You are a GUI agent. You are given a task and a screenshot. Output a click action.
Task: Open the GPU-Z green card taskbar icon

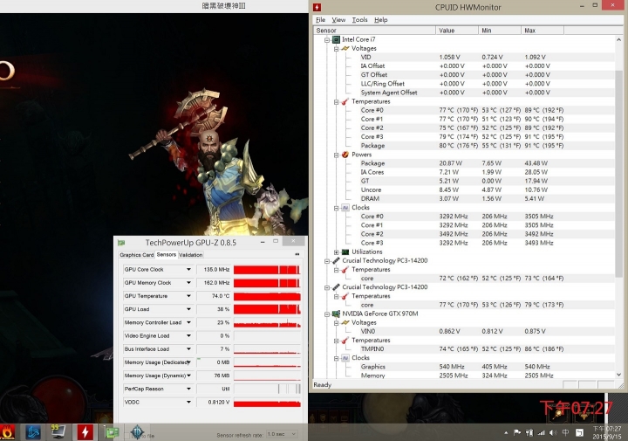tap(112, 432)
